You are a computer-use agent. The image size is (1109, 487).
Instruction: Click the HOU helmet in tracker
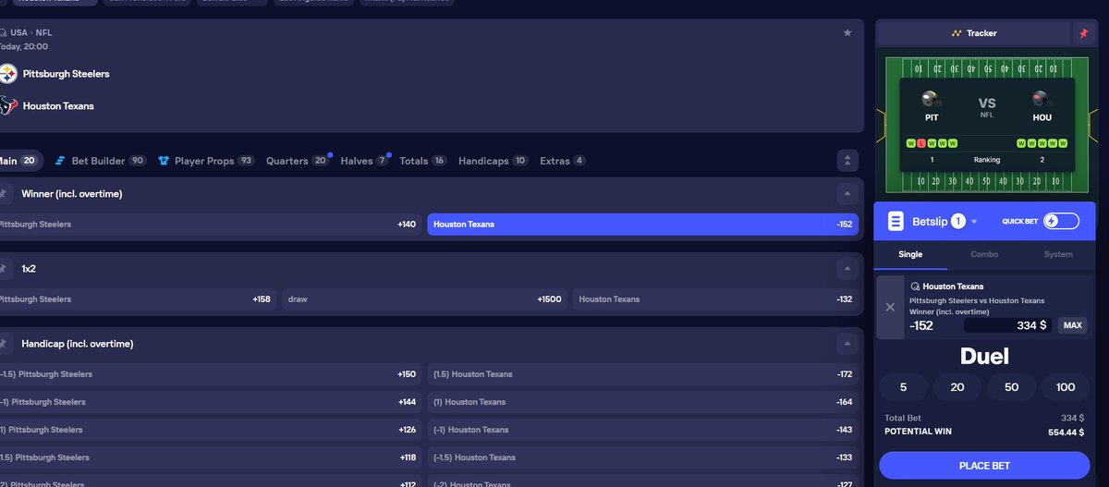[1042, 100]
